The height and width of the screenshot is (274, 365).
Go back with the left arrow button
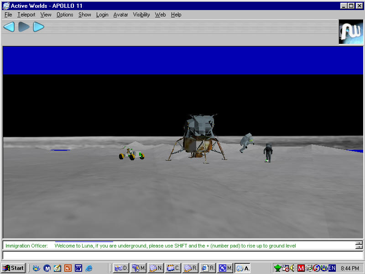[9, 27]
